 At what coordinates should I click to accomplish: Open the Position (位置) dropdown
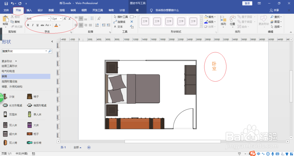pyautogui.click(x=233, y=21)
